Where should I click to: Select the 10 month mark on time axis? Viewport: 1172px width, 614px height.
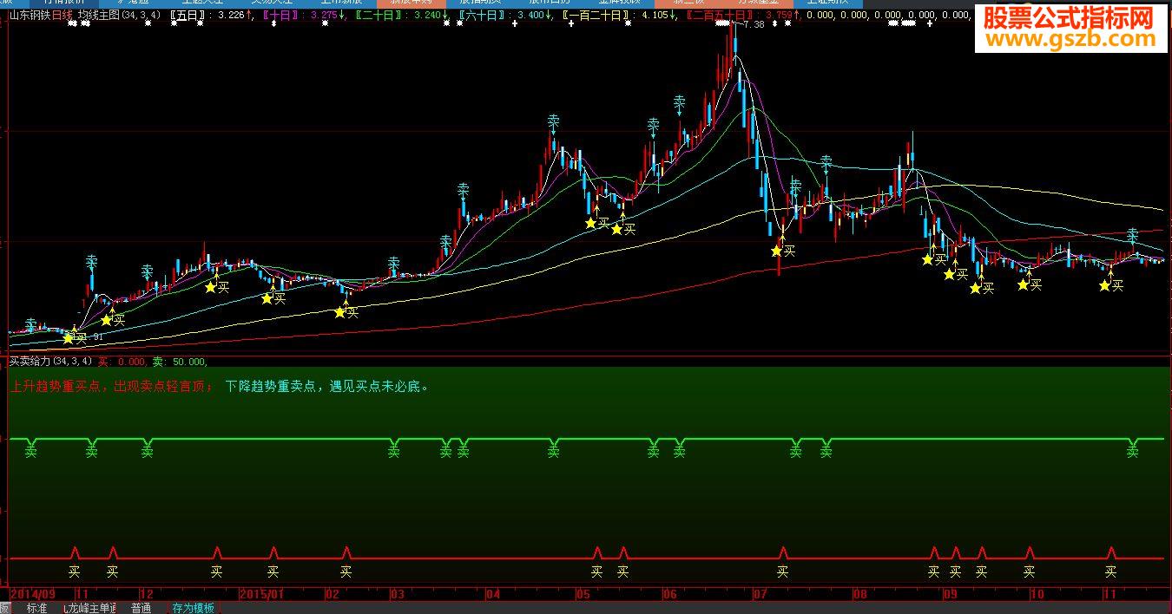[x=1037, y=595]
